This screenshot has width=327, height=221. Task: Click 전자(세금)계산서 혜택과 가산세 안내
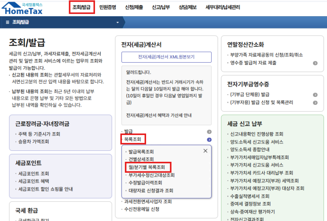tap(159, 115)
